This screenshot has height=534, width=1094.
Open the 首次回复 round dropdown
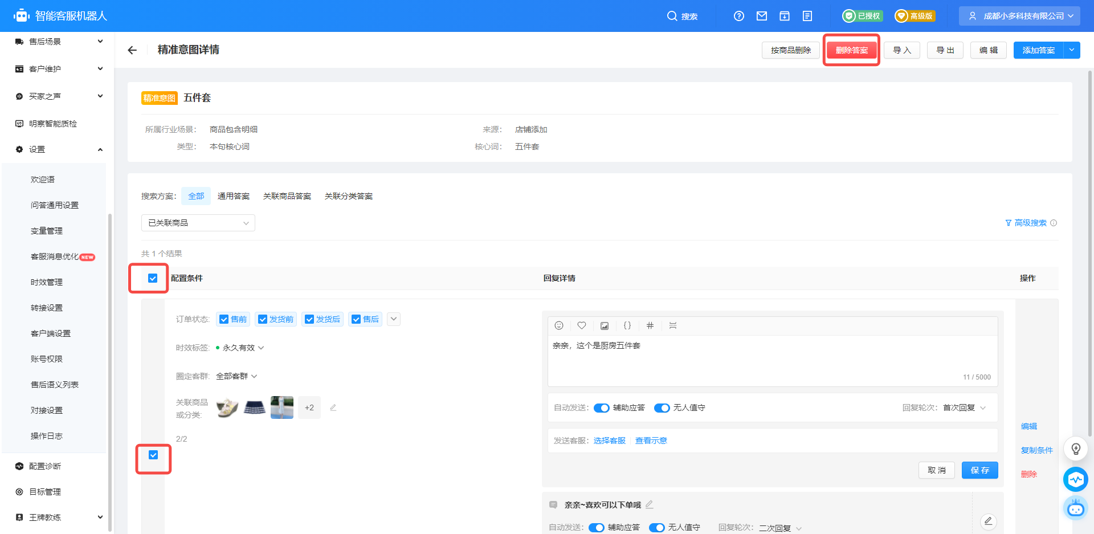click(x=965, y=408)
